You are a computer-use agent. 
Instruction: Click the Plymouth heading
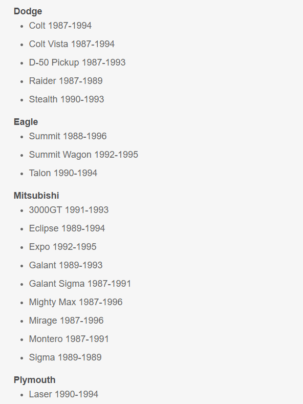[x=34, y=380]
